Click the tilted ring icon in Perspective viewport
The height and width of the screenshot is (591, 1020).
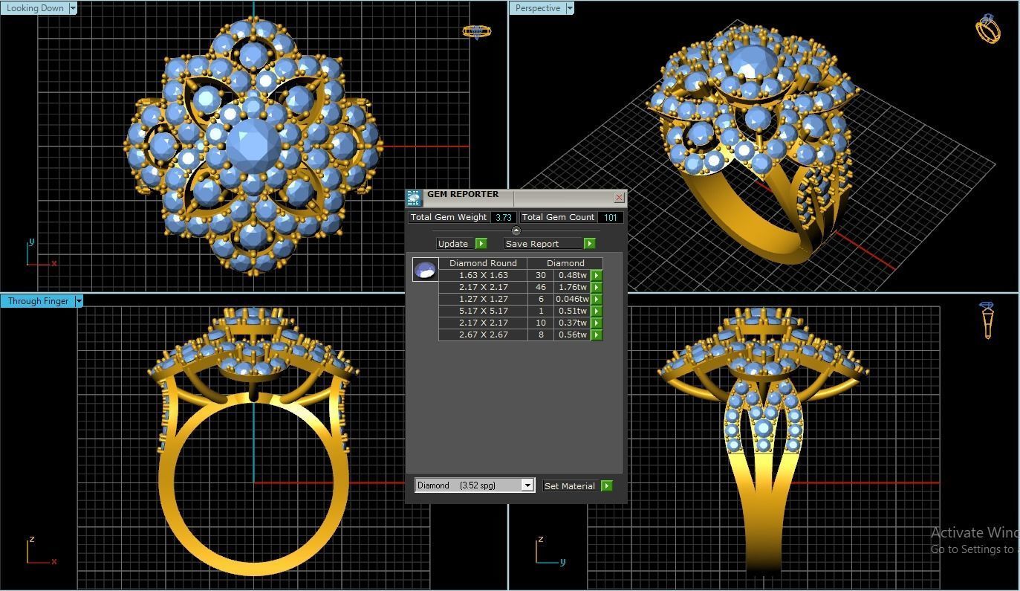click(988, 28)
